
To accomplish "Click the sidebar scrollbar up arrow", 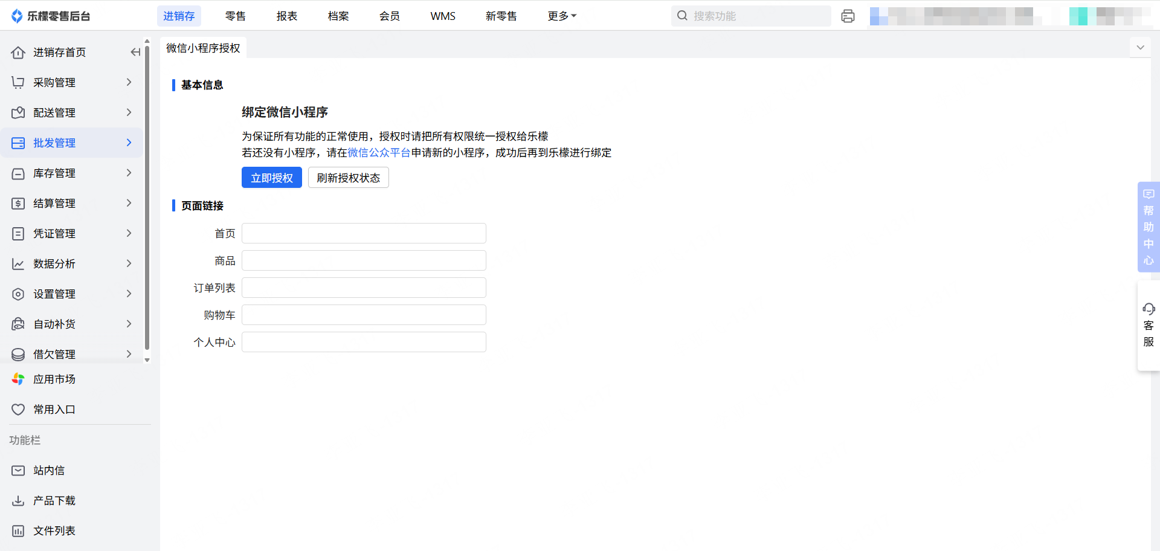I will coord(147,42).
